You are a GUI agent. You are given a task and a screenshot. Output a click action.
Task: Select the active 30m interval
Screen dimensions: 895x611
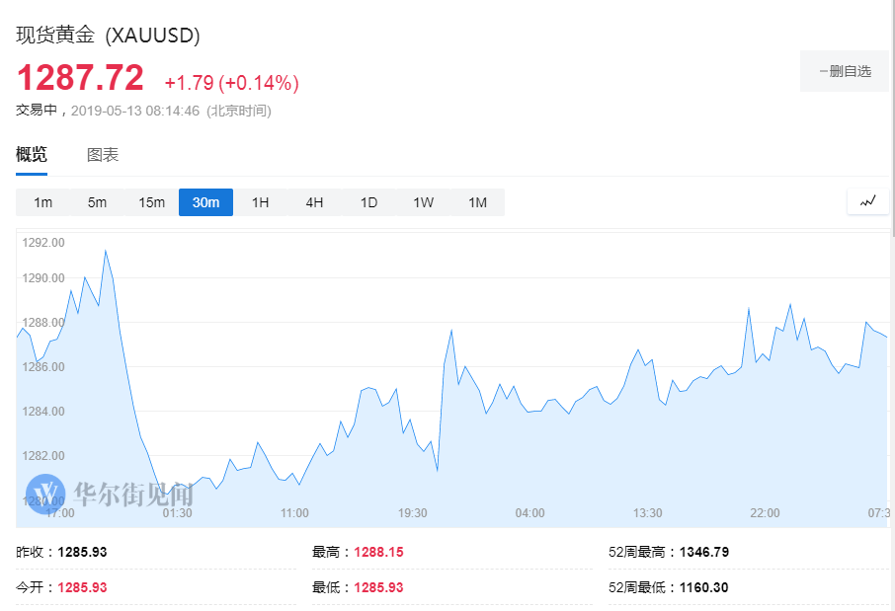click(x=205, y=202)
